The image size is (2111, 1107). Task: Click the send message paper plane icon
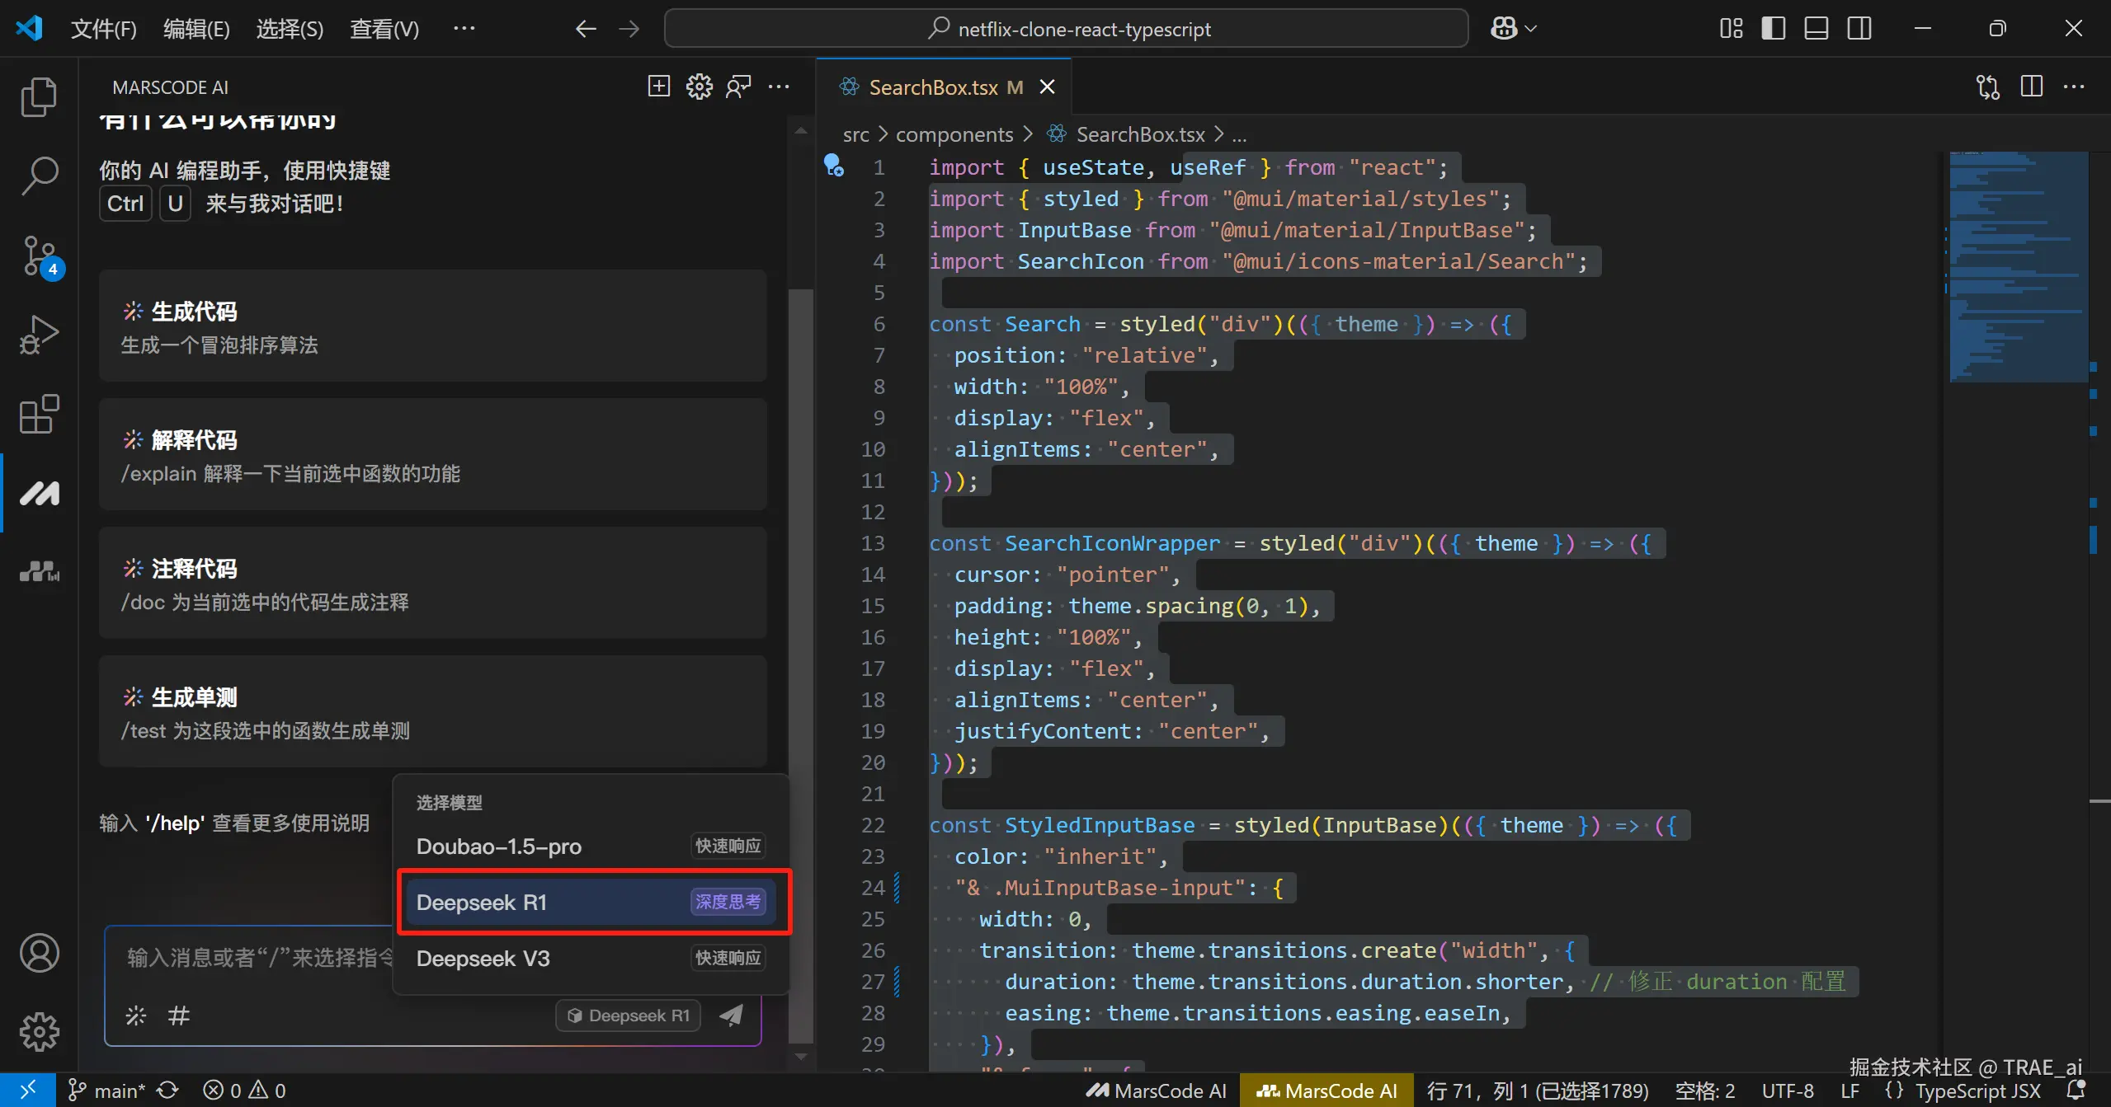[731, 1015]
